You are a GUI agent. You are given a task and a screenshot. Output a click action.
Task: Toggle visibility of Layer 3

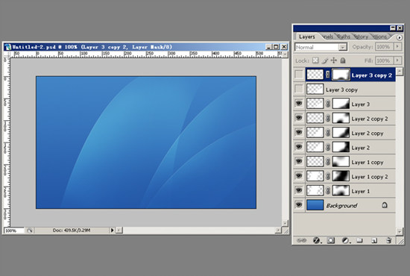299,104
